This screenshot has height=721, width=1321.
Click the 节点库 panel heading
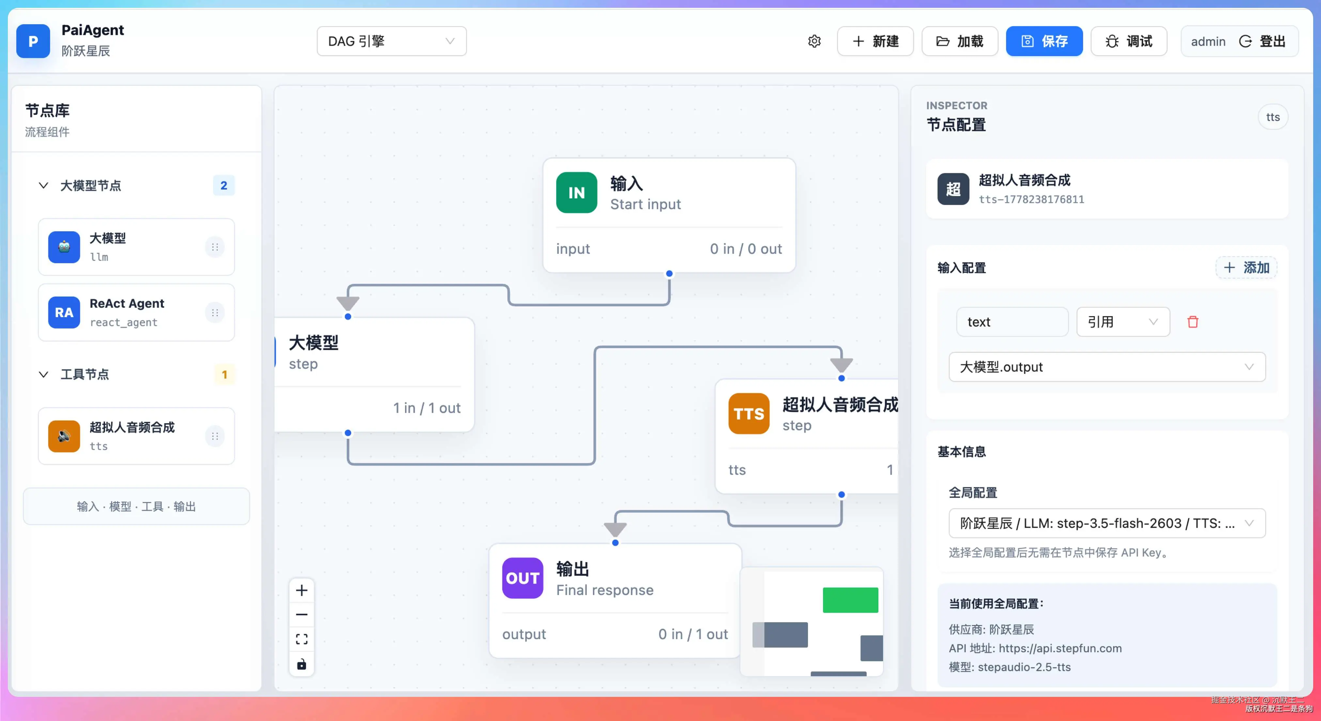(47, 110)
